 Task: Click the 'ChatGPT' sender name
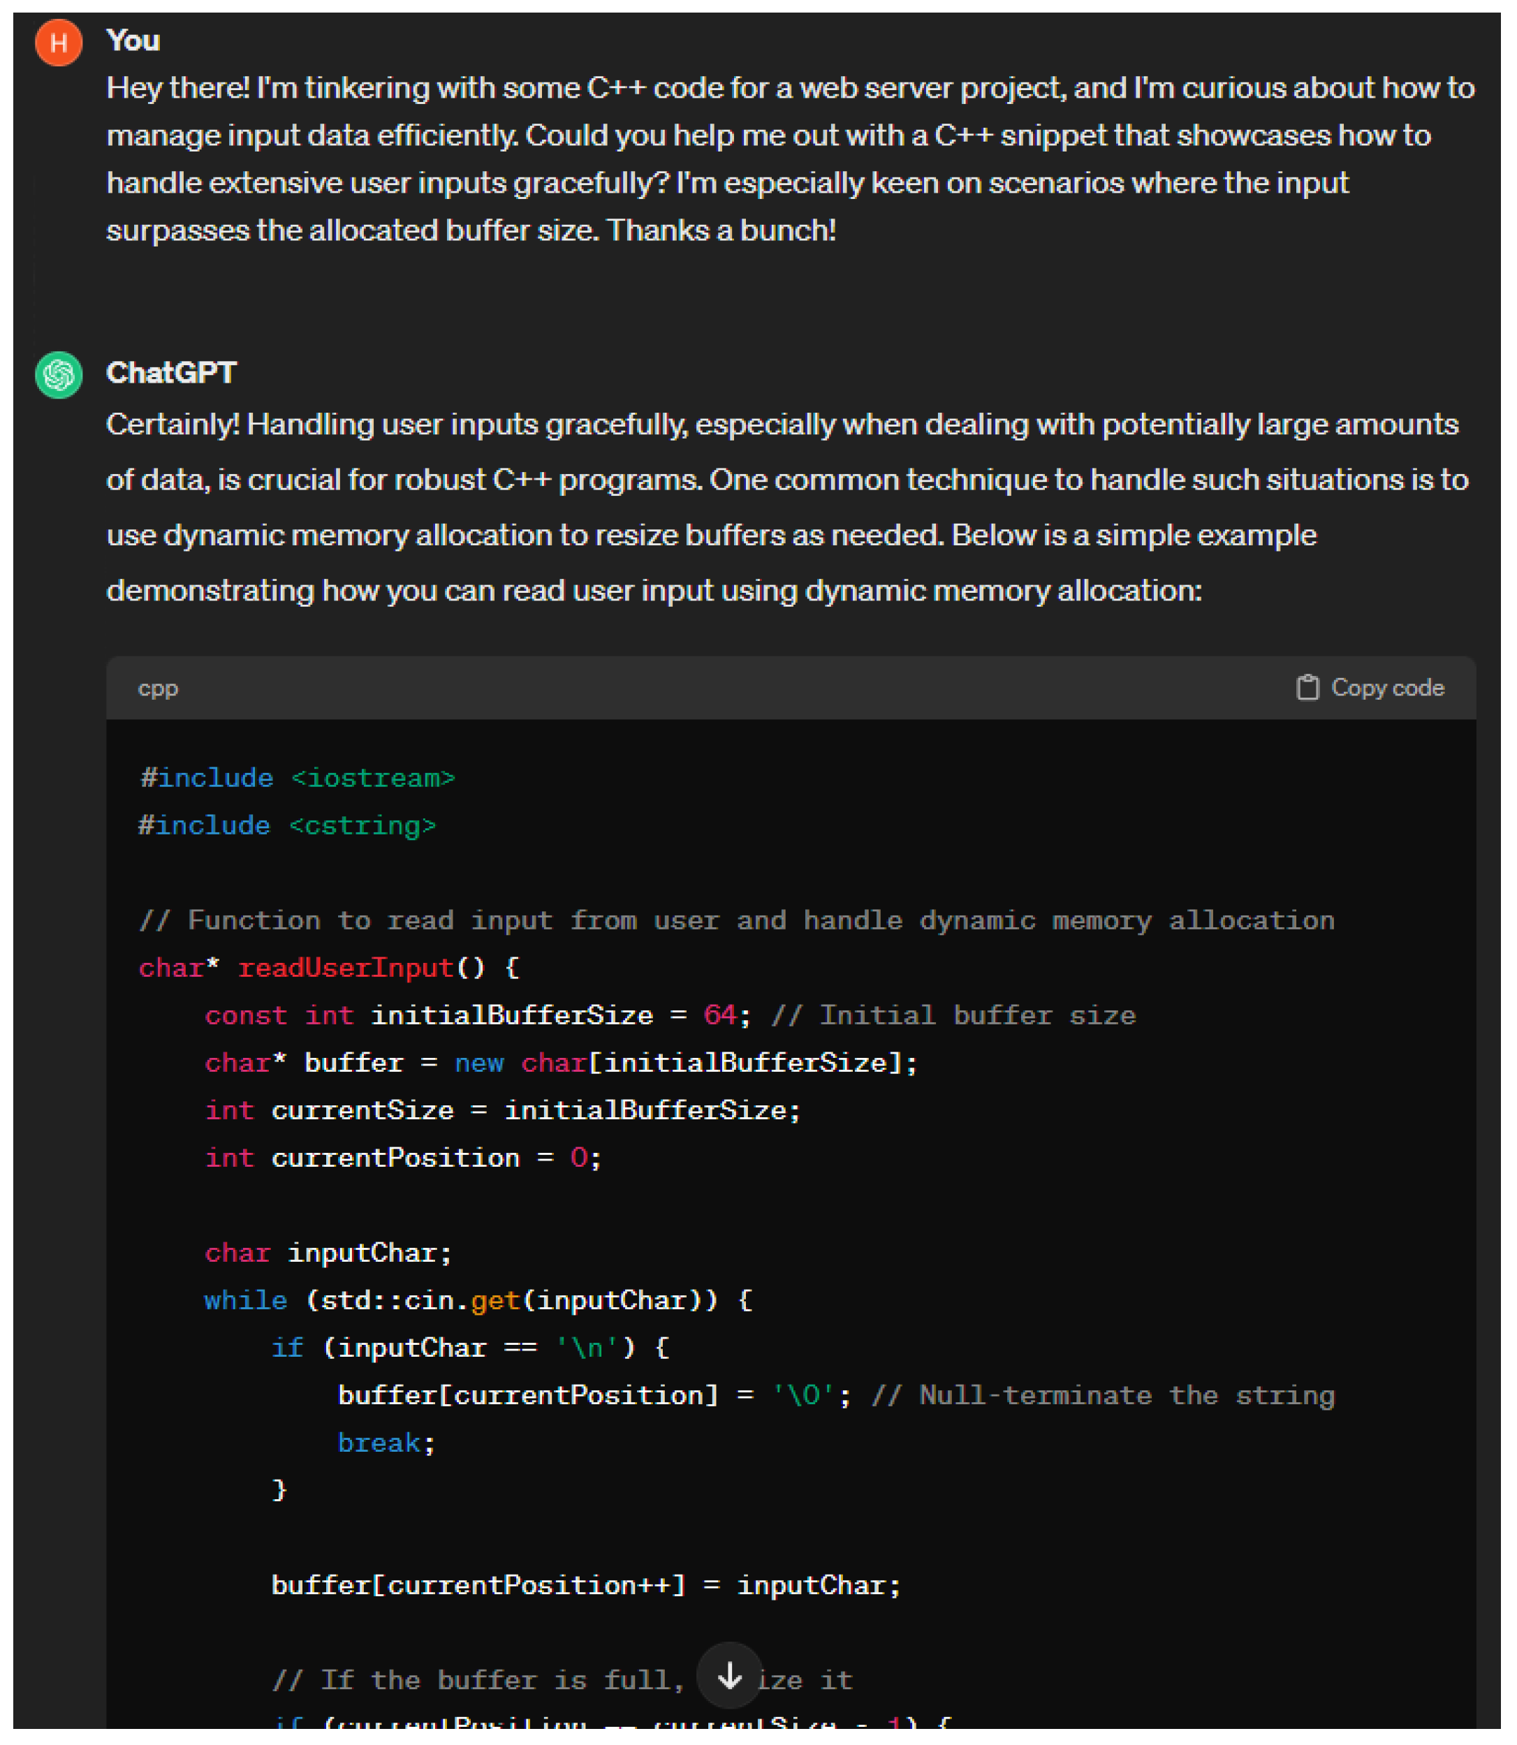click(x=171, y=372)
